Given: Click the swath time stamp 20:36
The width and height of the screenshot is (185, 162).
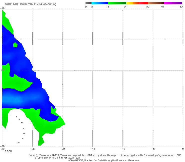Looking at the screenshot, I should pyautogui.click(x=8, y=151).
